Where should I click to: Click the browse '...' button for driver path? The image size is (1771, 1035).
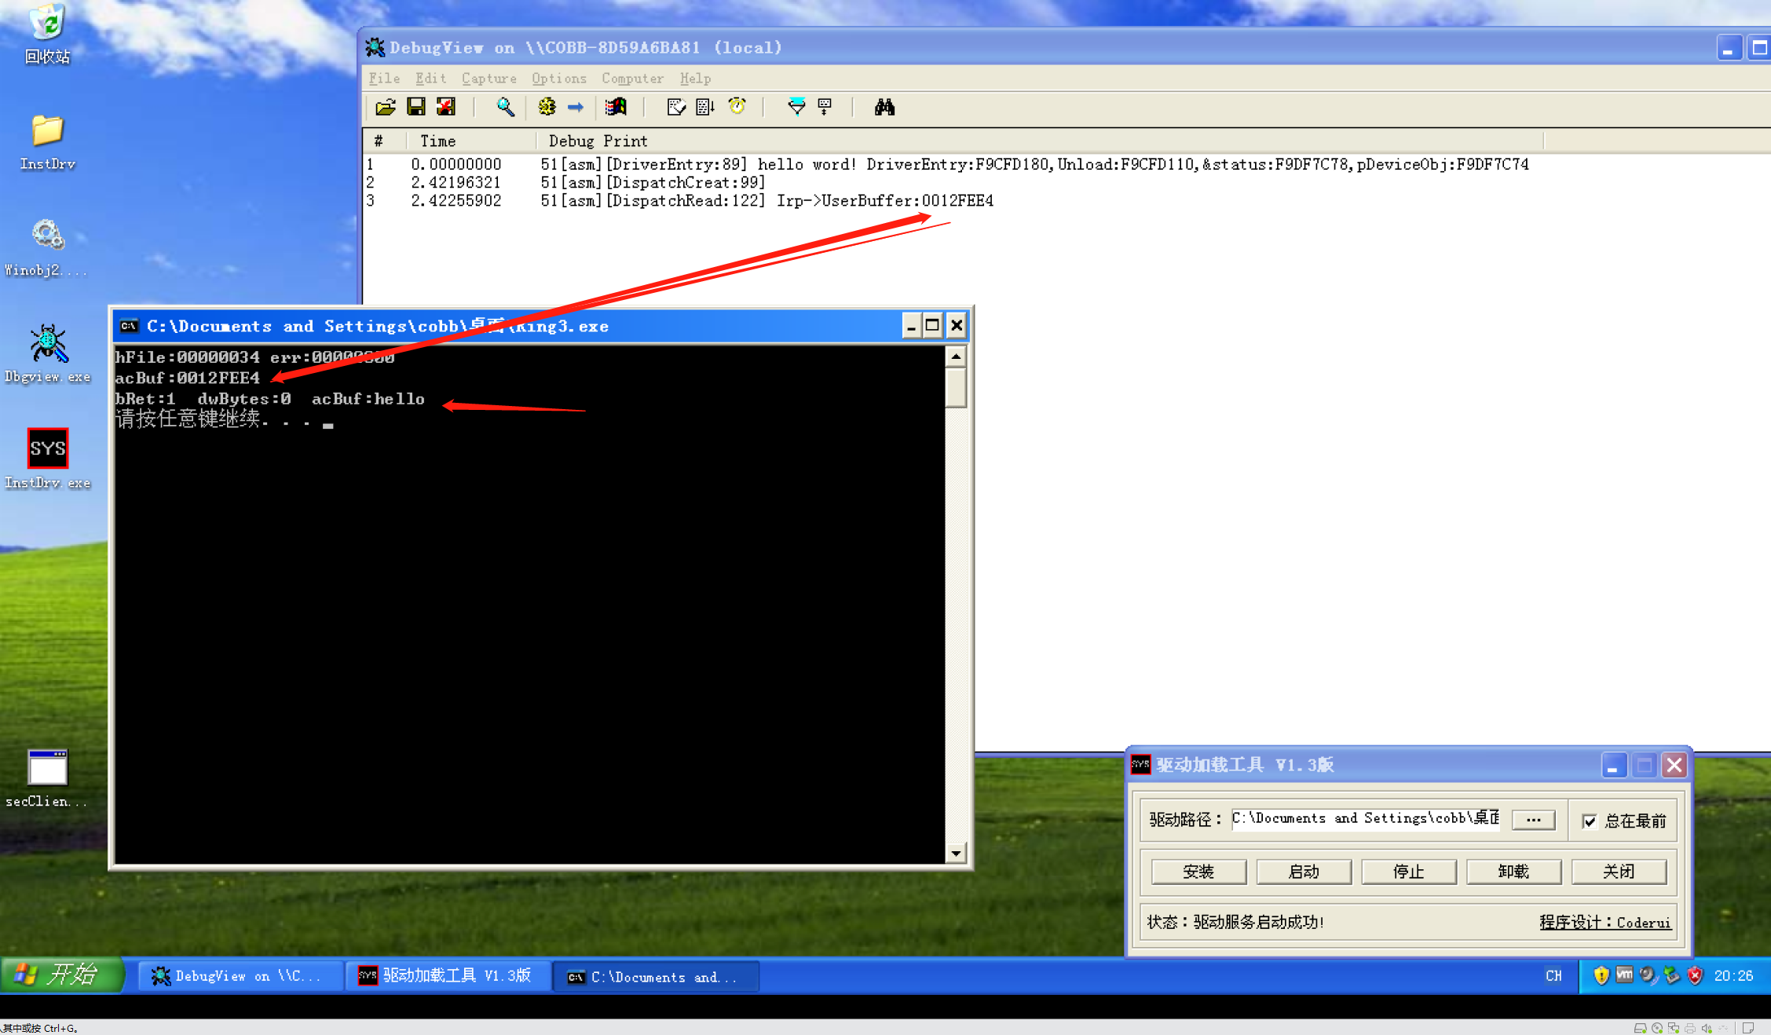click(x=1532, y=820)
